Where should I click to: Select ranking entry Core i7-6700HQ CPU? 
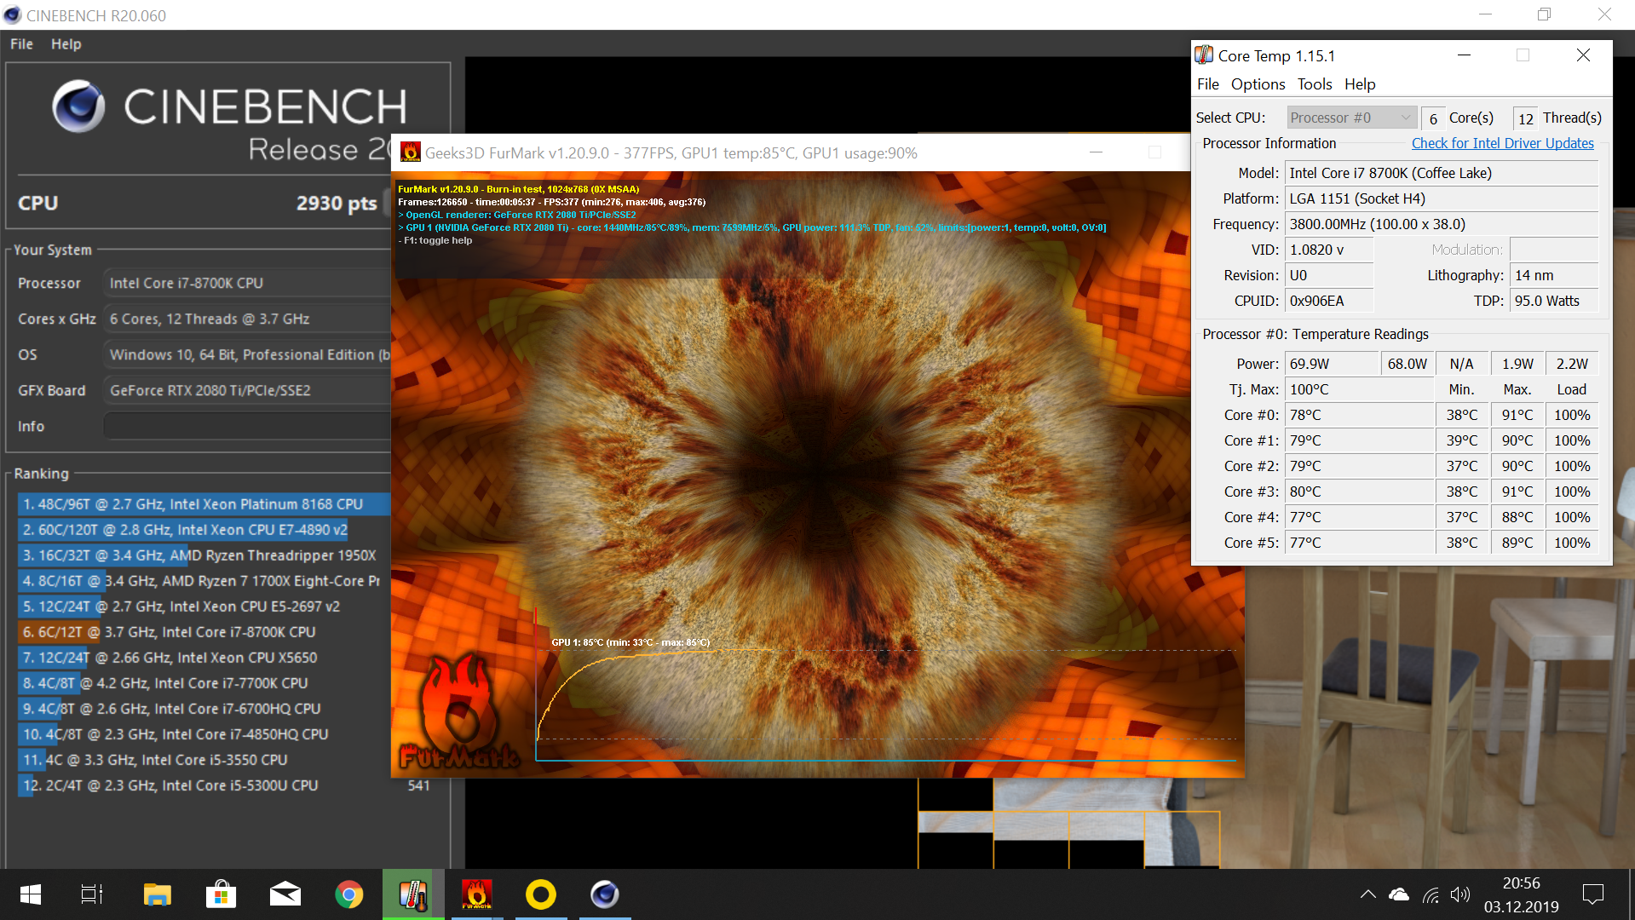click(204, 709)
